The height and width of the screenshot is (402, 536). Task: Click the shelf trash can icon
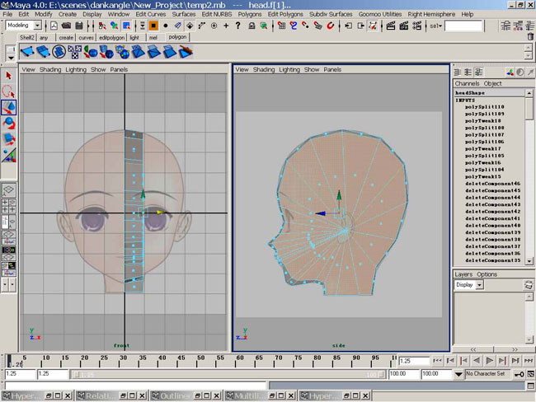coord(530,36)
